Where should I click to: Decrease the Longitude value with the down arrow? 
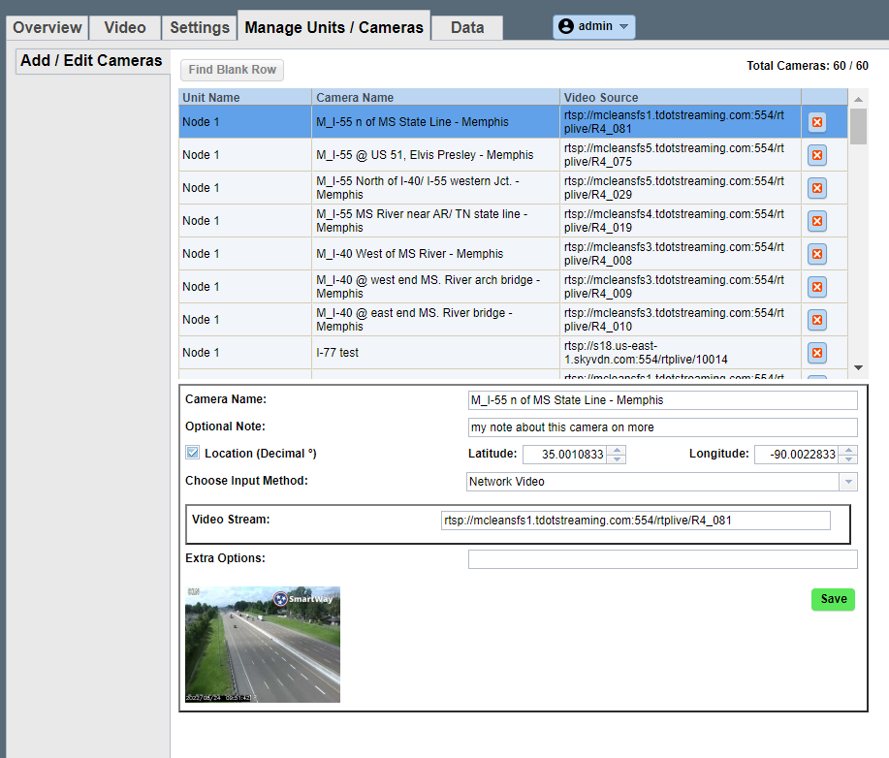click(x=848, y=458)
